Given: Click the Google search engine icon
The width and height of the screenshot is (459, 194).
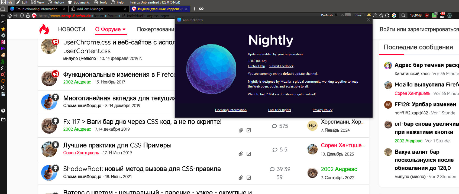Looking at the screenshot, I should pyautogui.click(x=394, y=15).
